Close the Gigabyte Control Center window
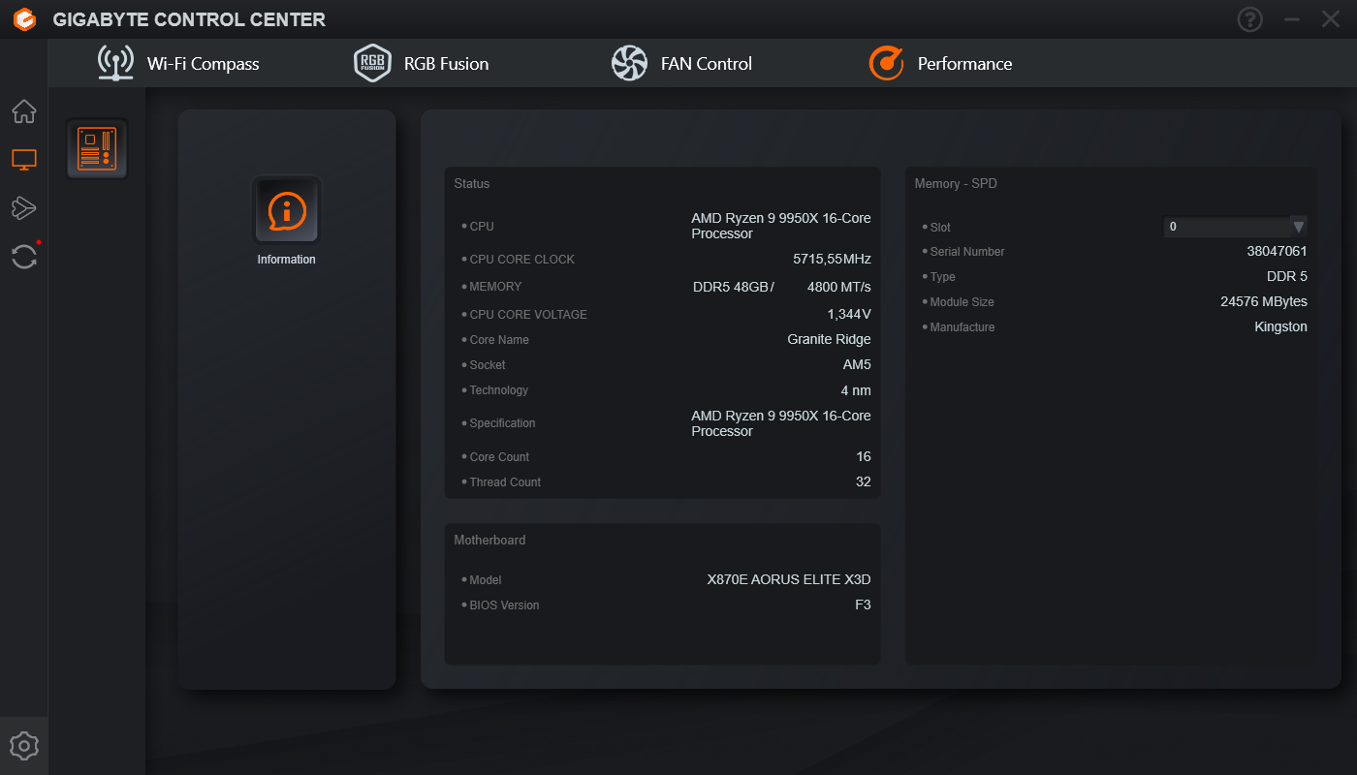Image resolution: width=1357 pixels, height=775 pixels. coord(1331,19)
